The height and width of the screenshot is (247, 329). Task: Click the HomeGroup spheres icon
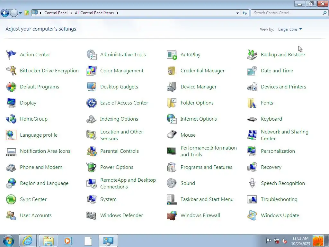pos(11,119)
